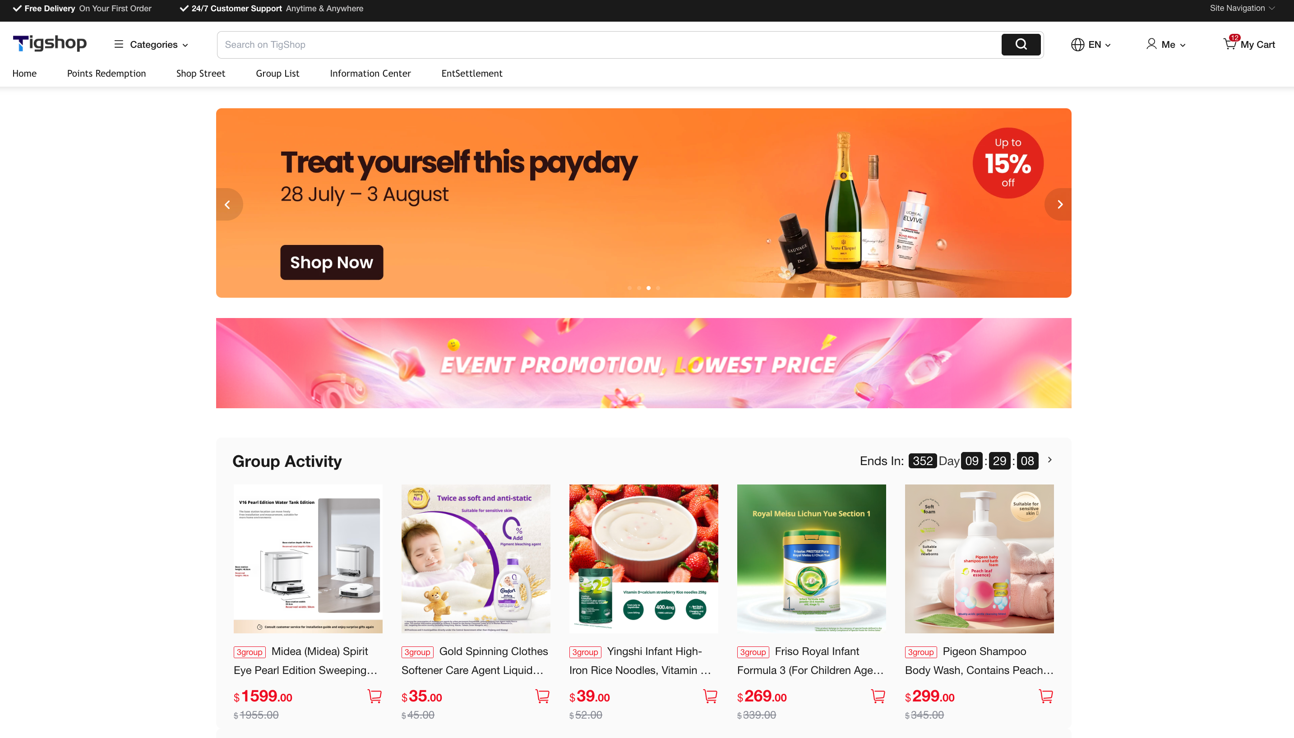Go to Points Redemption menu item
This screenshot has width=1294, height=738.
pyautogui.click(x=106, y=74)
